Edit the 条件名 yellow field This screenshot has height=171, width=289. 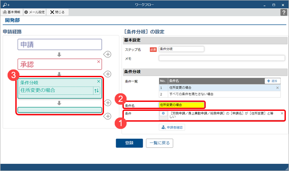pos(181,105)
